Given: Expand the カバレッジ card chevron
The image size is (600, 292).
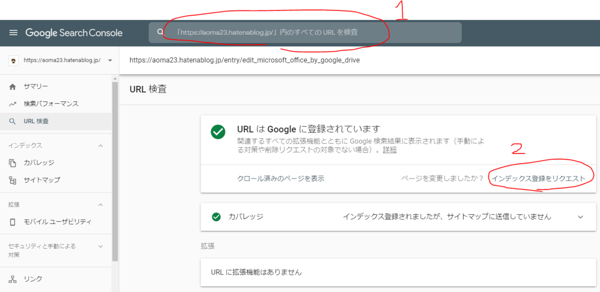Looking at the screenshot, I should point(580,217).
